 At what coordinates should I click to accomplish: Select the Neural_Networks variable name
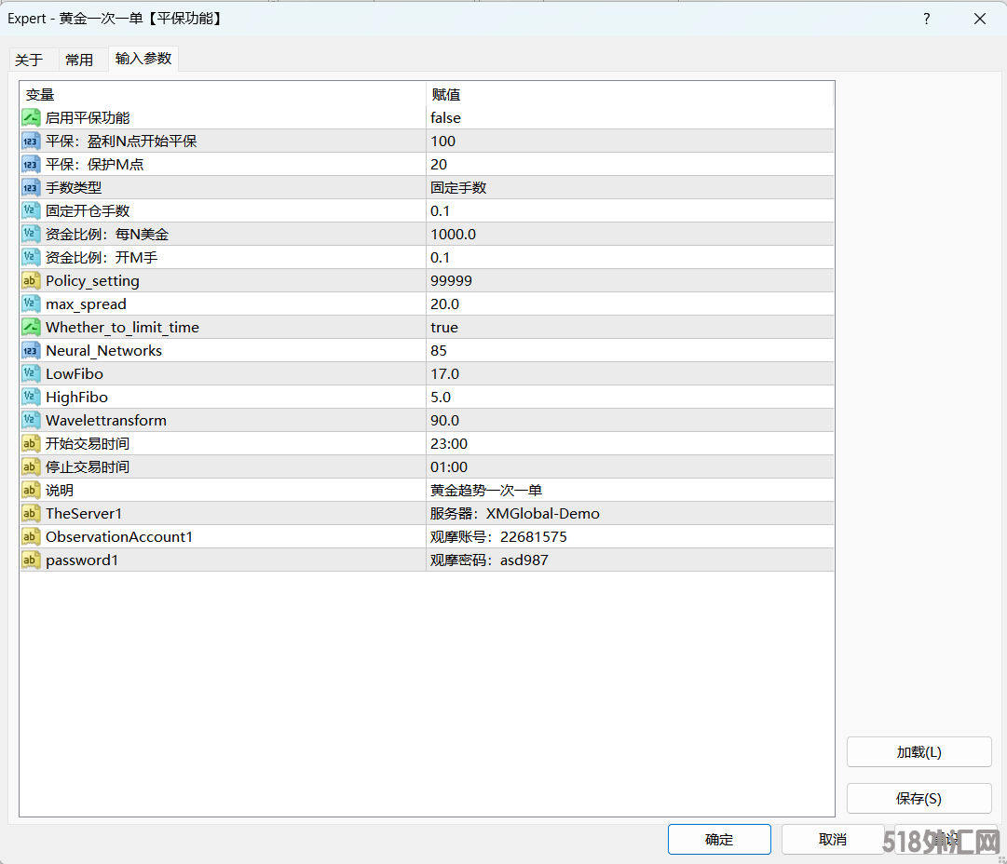(x=104, y=350)
